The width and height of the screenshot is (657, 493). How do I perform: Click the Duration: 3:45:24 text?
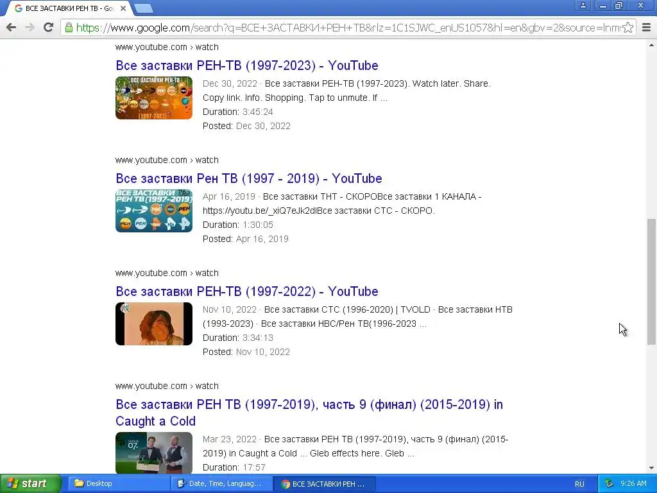(237, 112)
